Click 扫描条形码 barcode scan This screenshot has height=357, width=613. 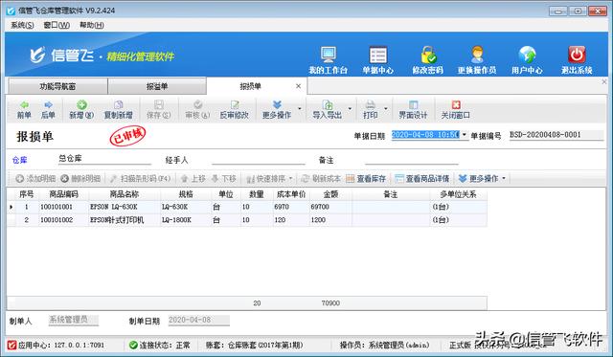tap(141, 178)
